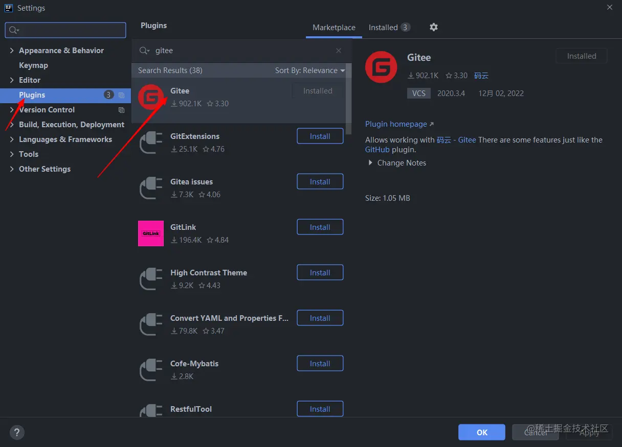Switch to the Marketplace tab

334,28
